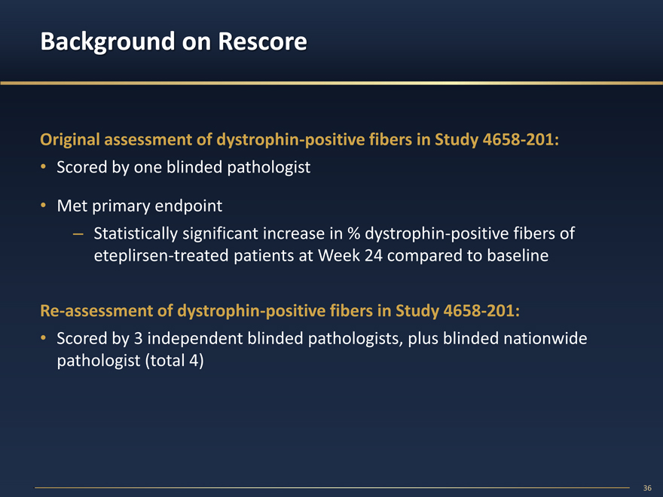This screenshot has height=497, width=663.
Task: Click the slide title "Background on Rescore"
Action: point(173,42)
